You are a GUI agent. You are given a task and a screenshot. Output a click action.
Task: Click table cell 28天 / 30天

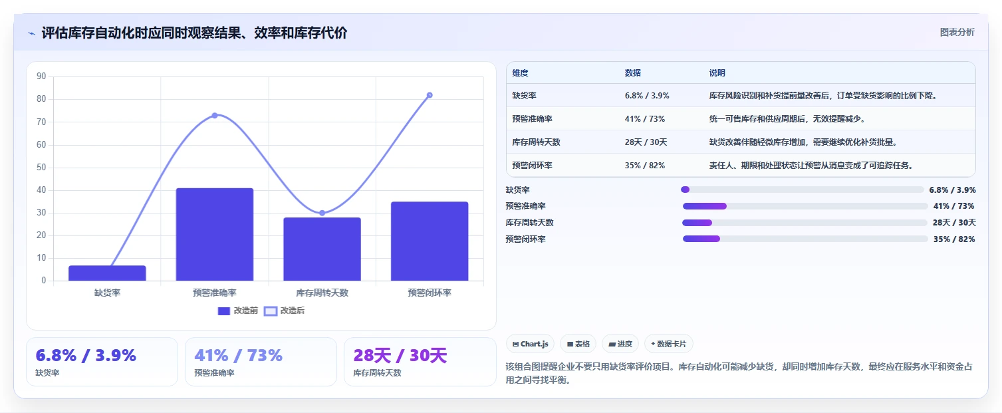tap(646, 142)
